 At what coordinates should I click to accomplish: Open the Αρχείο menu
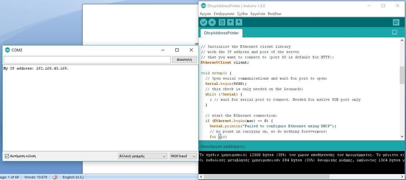pos(205,14)
